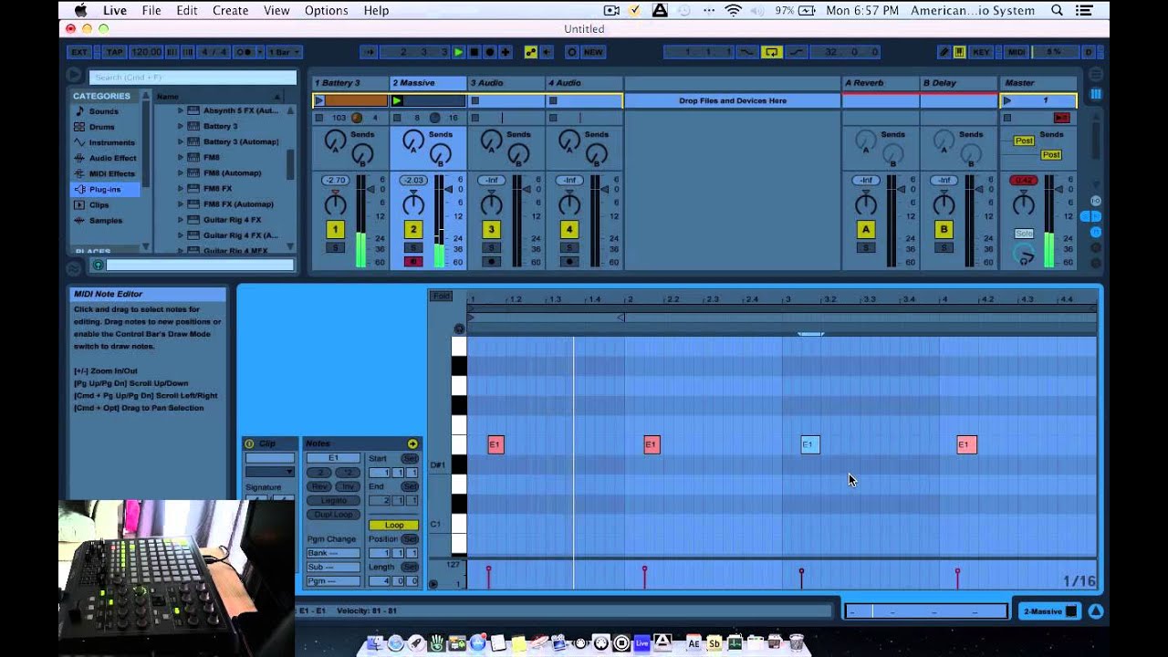1168x657 pixels.
Task: Toggle the Automation Arm button
Action: [531, 52]
